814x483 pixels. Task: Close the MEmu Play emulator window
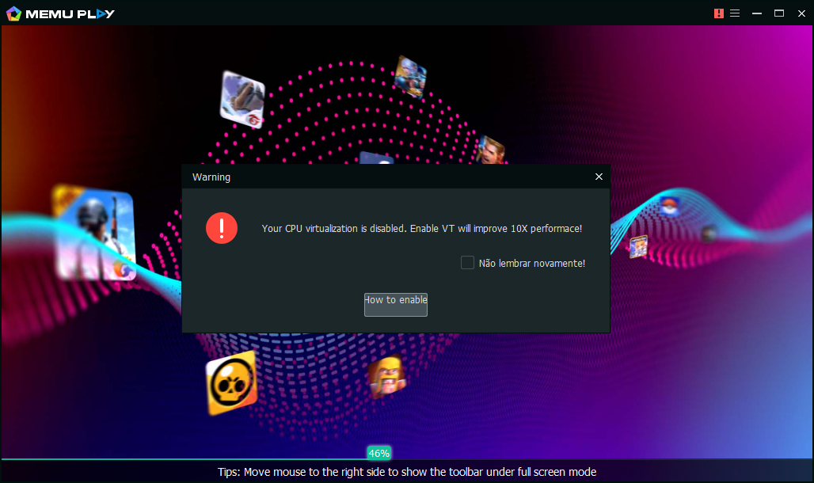(800, 13)
